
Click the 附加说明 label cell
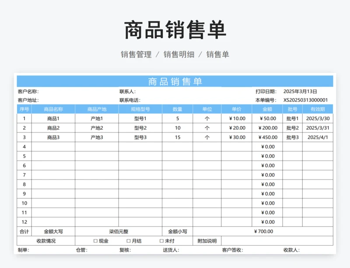tap(207, 241)
